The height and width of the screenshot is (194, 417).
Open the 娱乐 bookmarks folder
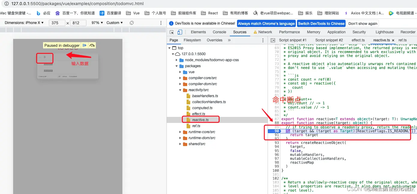coord(305,13)
